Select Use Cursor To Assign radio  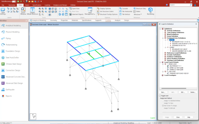[163, 106]
